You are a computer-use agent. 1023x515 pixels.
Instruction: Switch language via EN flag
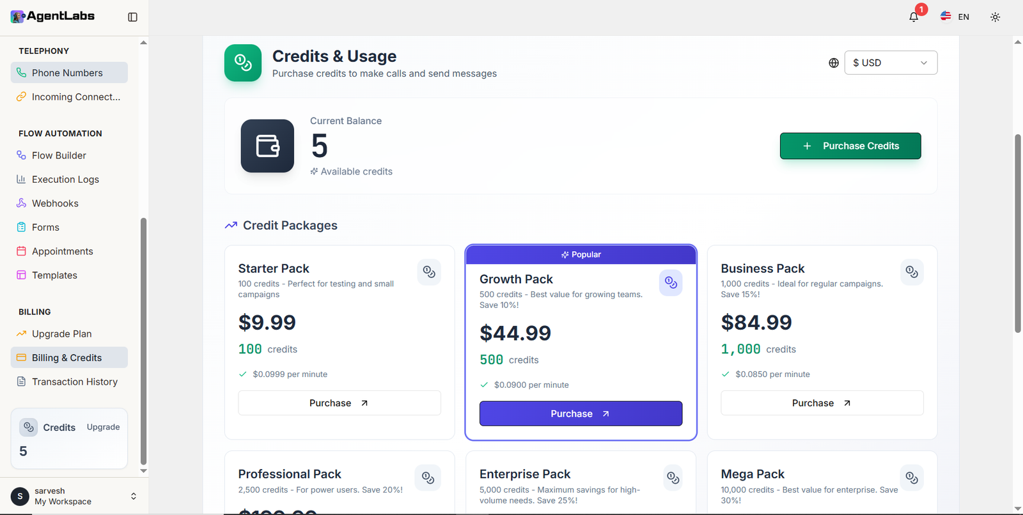click(955, 17)
